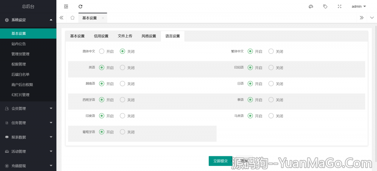377x171 pixels.
Task: Click the tabs left double-arrow
Action: click(61, 18)
